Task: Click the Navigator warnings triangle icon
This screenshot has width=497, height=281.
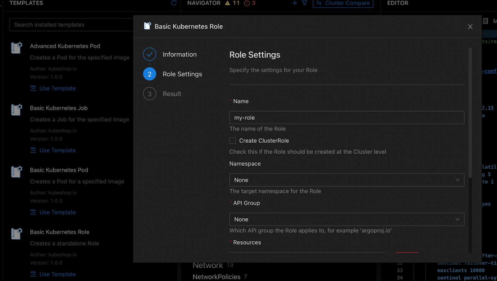Action: (227, 3)
